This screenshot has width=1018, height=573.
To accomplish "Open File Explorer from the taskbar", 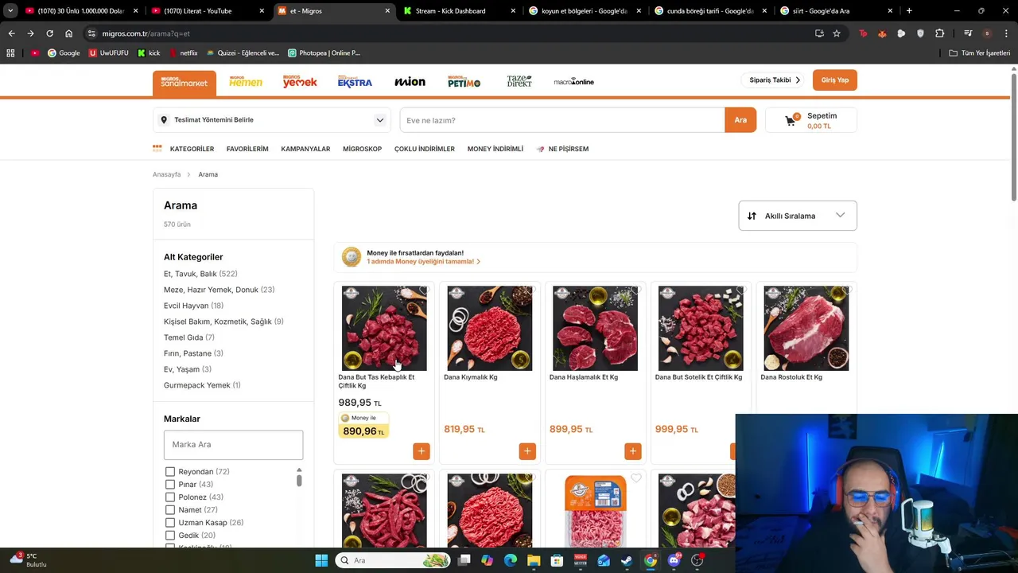I will [534, 560].
